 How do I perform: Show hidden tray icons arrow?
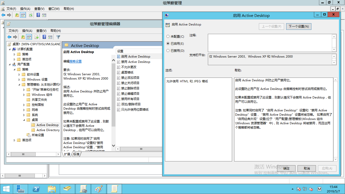[x=292, y=189]
